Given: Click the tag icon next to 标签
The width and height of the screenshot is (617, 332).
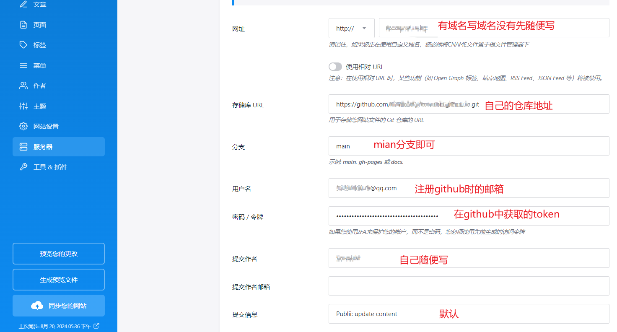Looking at the screenshot, I should [23, 45].
